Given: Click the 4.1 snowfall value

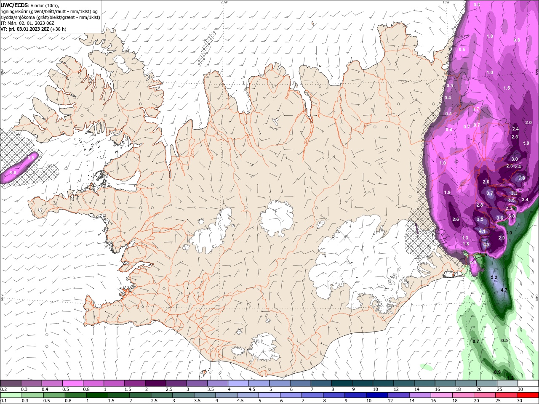Looking at the screenshot, I should [x=483, y=231].
